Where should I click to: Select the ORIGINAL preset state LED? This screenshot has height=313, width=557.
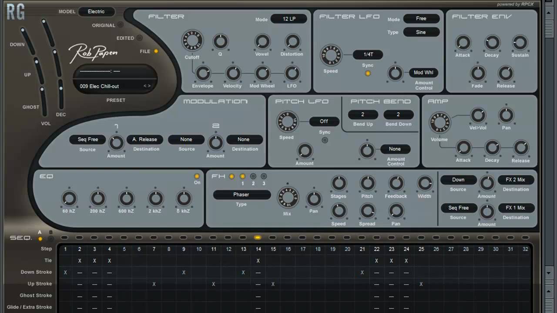121,25
